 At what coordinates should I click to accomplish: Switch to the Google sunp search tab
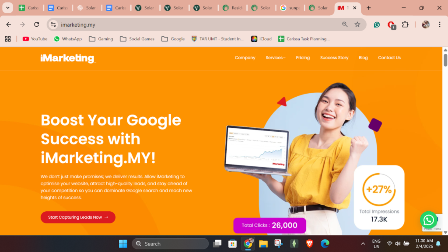[290, 8]
